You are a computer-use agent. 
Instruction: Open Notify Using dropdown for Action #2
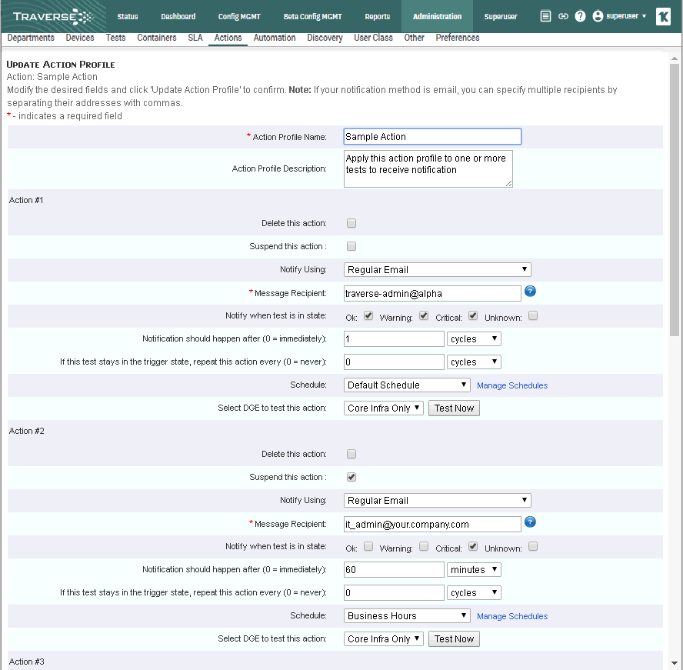(x=438, y=501)
